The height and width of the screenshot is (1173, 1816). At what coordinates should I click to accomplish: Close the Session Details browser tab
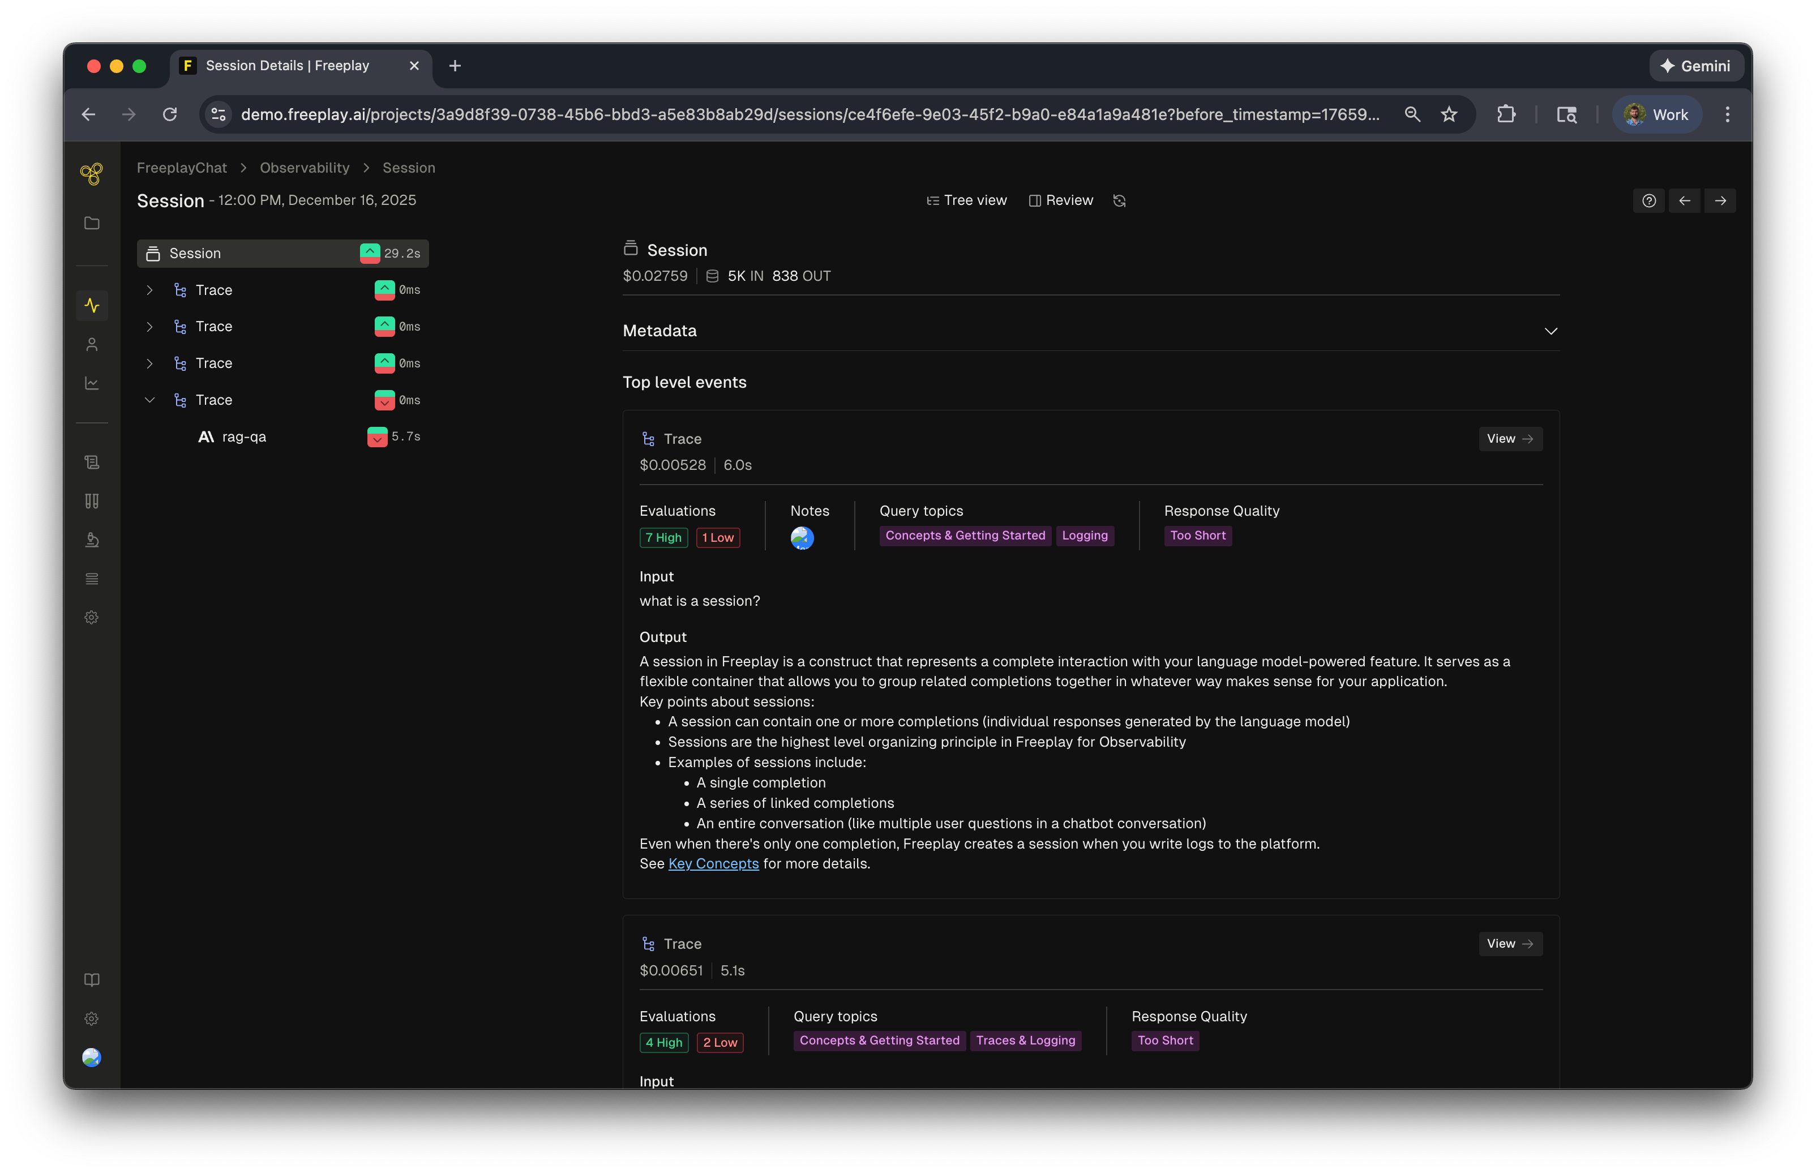tap(414, 66)
